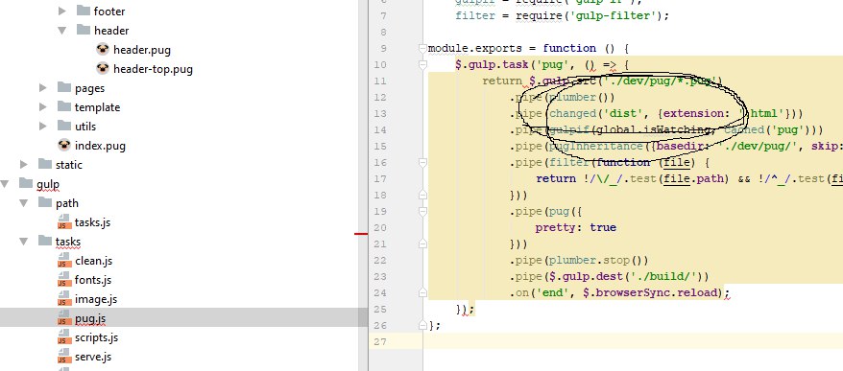This screenshot has width=843, height=371.
Task: Click the red error stripe marker
Action: point(361,234)
